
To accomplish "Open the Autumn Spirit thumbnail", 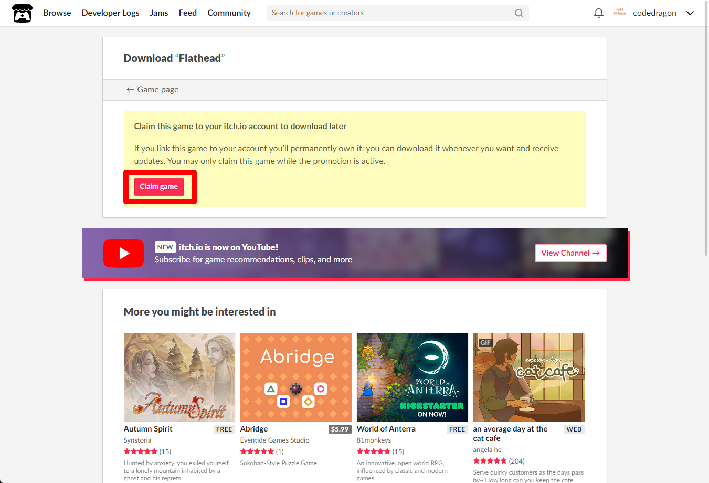I will (x=179, y=377).
